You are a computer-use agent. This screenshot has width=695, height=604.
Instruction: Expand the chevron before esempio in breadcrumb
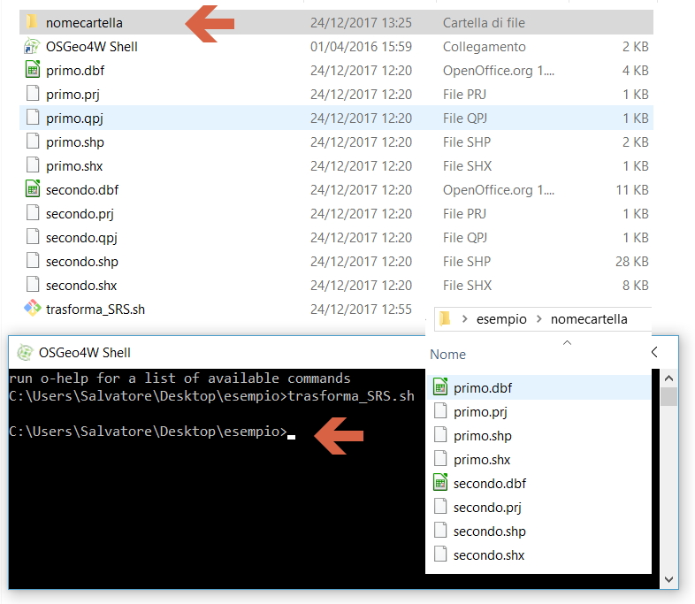(464, 319)
